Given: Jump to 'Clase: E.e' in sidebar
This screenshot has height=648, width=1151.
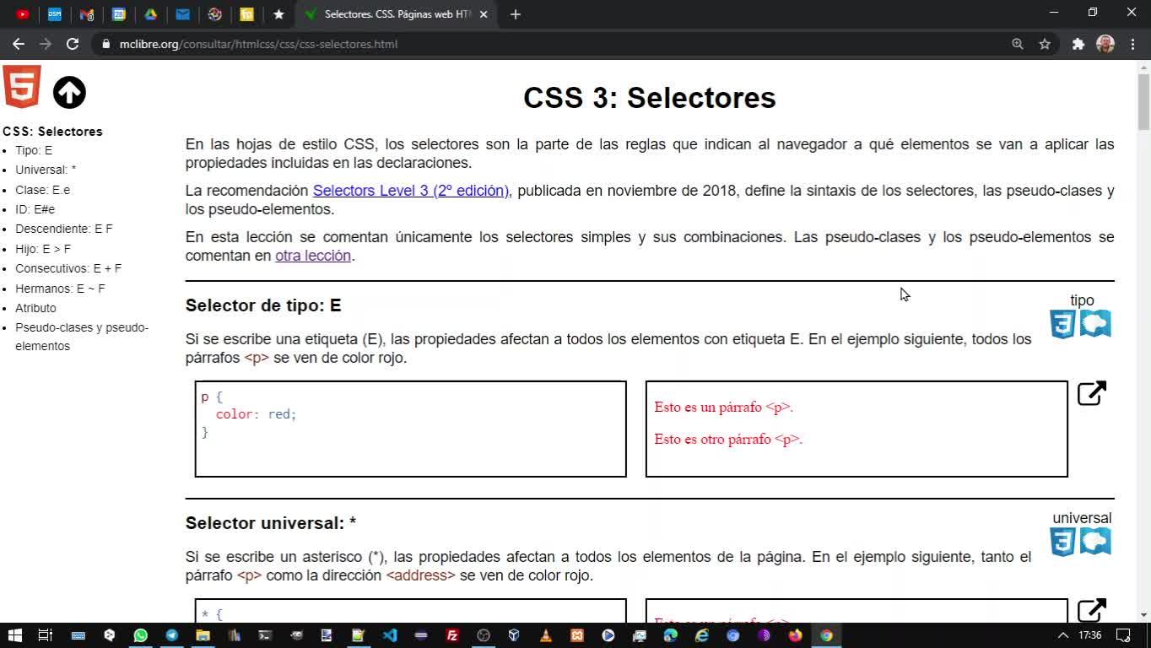Looking at the screenshot, I should click(x=42, y=190).
